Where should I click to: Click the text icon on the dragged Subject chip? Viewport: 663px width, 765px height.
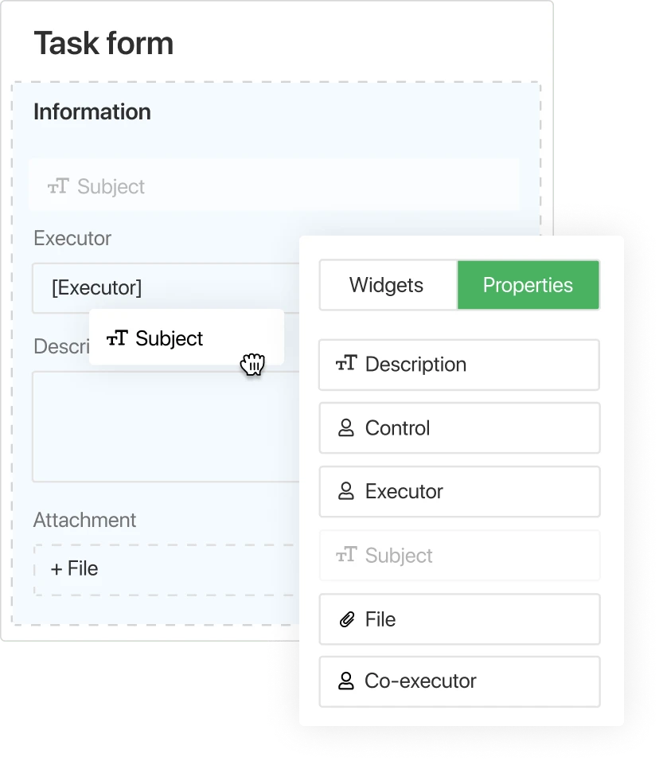[x=118, y=338]
